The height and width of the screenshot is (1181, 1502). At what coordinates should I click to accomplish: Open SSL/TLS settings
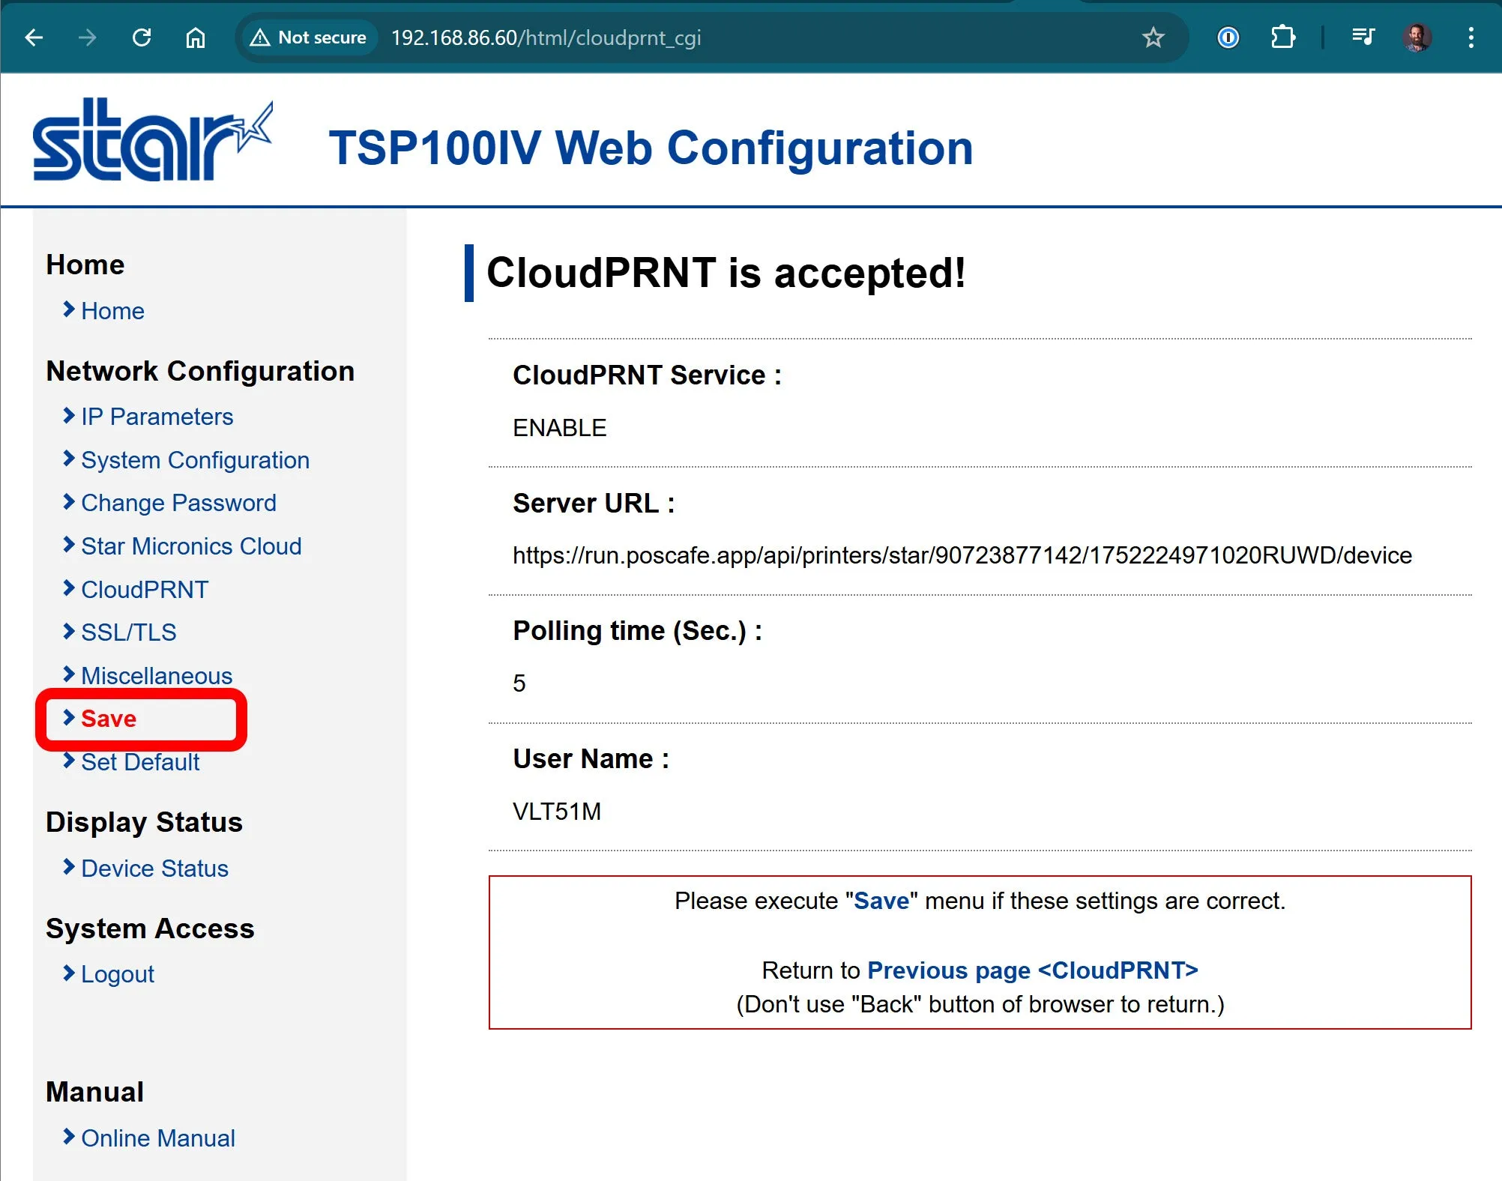point(128,632)
